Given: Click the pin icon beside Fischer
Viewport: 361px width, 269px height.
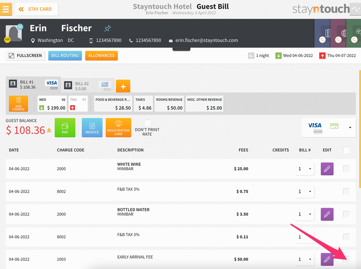Looking at the screenshot, I should point(108,28).
